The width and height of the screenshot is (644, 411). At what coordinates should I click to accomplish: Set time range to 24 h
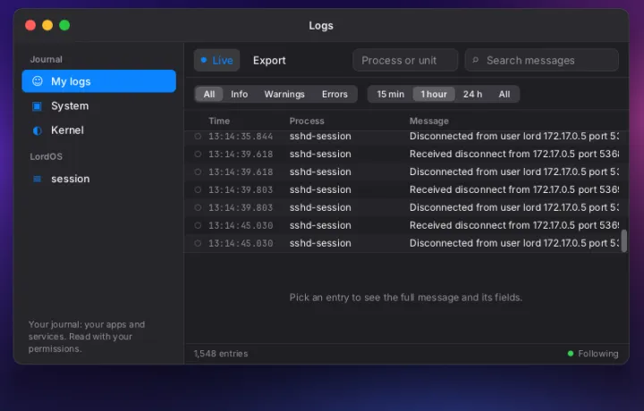[473, 94]
